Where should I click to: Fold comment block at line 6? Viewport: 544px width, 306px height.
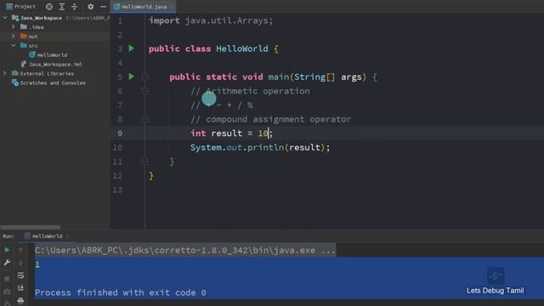[144, 91]
